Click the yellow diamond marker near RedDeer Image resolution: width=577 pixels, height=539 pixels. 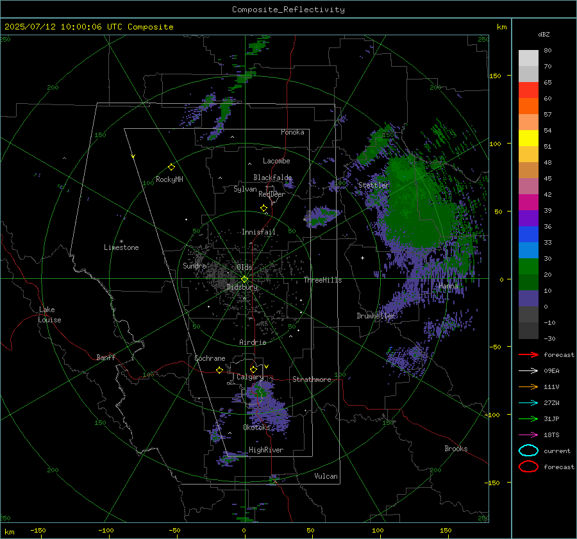pos(263,208)
